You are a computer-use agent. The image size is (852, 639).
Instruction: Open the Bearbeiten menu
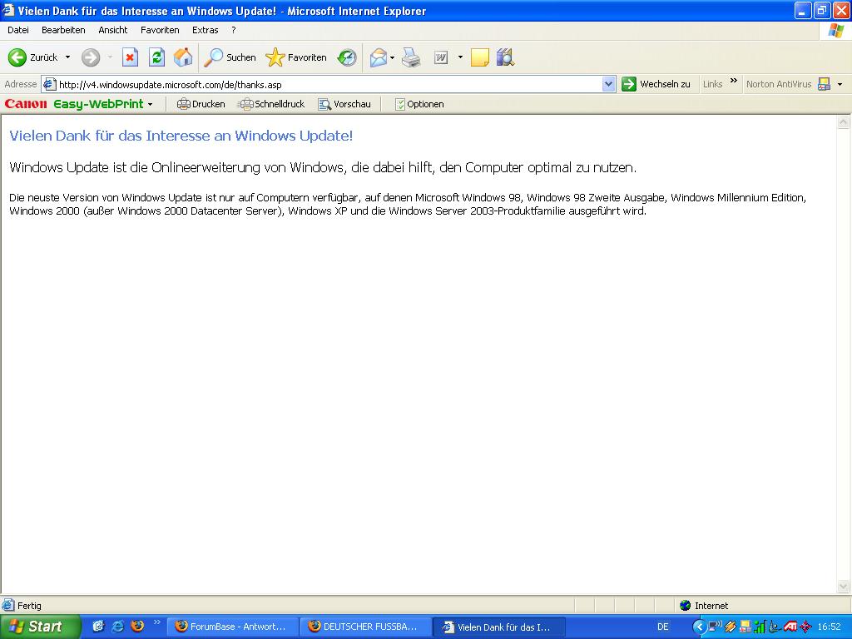(x=63, y=30)
